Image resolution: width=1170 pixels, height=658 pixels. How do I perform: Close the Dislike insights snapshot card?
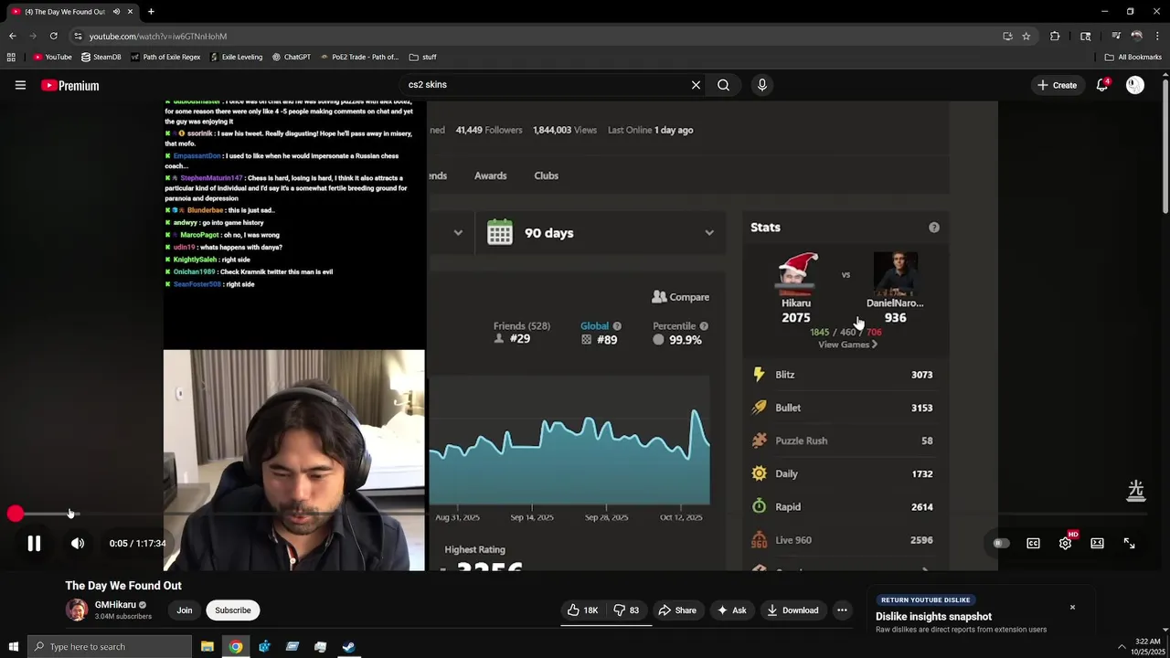[x=1072, y=608]
